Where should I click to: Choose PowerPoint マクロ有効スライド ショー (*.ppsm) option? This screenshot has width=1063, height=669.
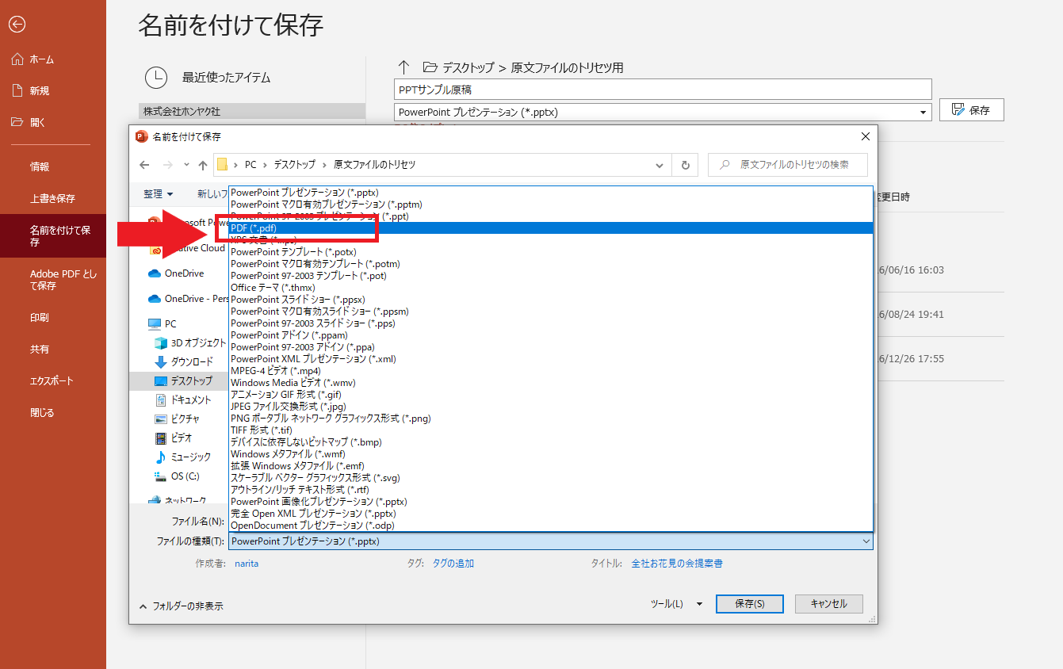(551, 312)
